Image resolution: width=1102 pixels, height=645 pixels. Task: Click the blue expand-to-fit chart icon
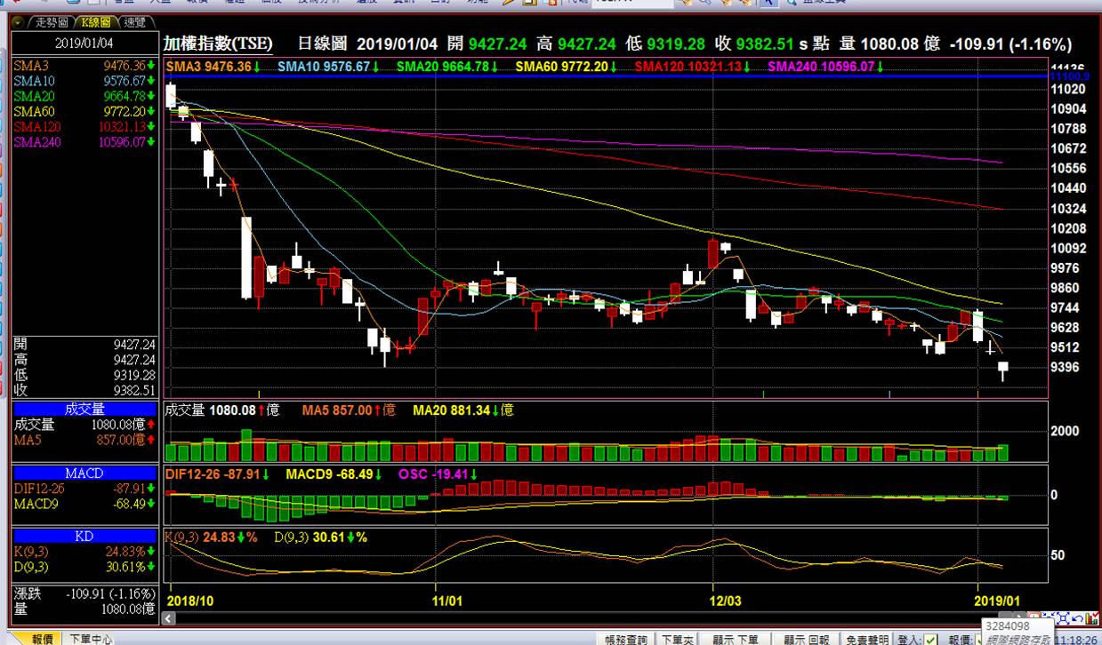click(x=1064, y=618)
